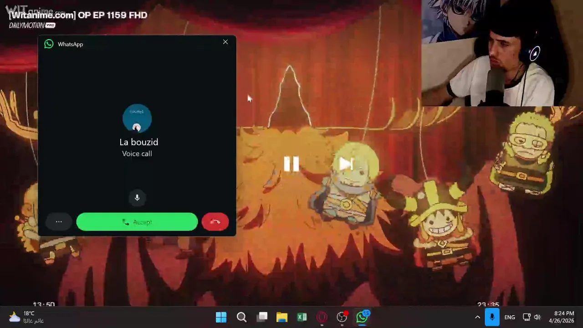Open network settings from the tray
Screen dimensions: 583x328
coord(527,317)
